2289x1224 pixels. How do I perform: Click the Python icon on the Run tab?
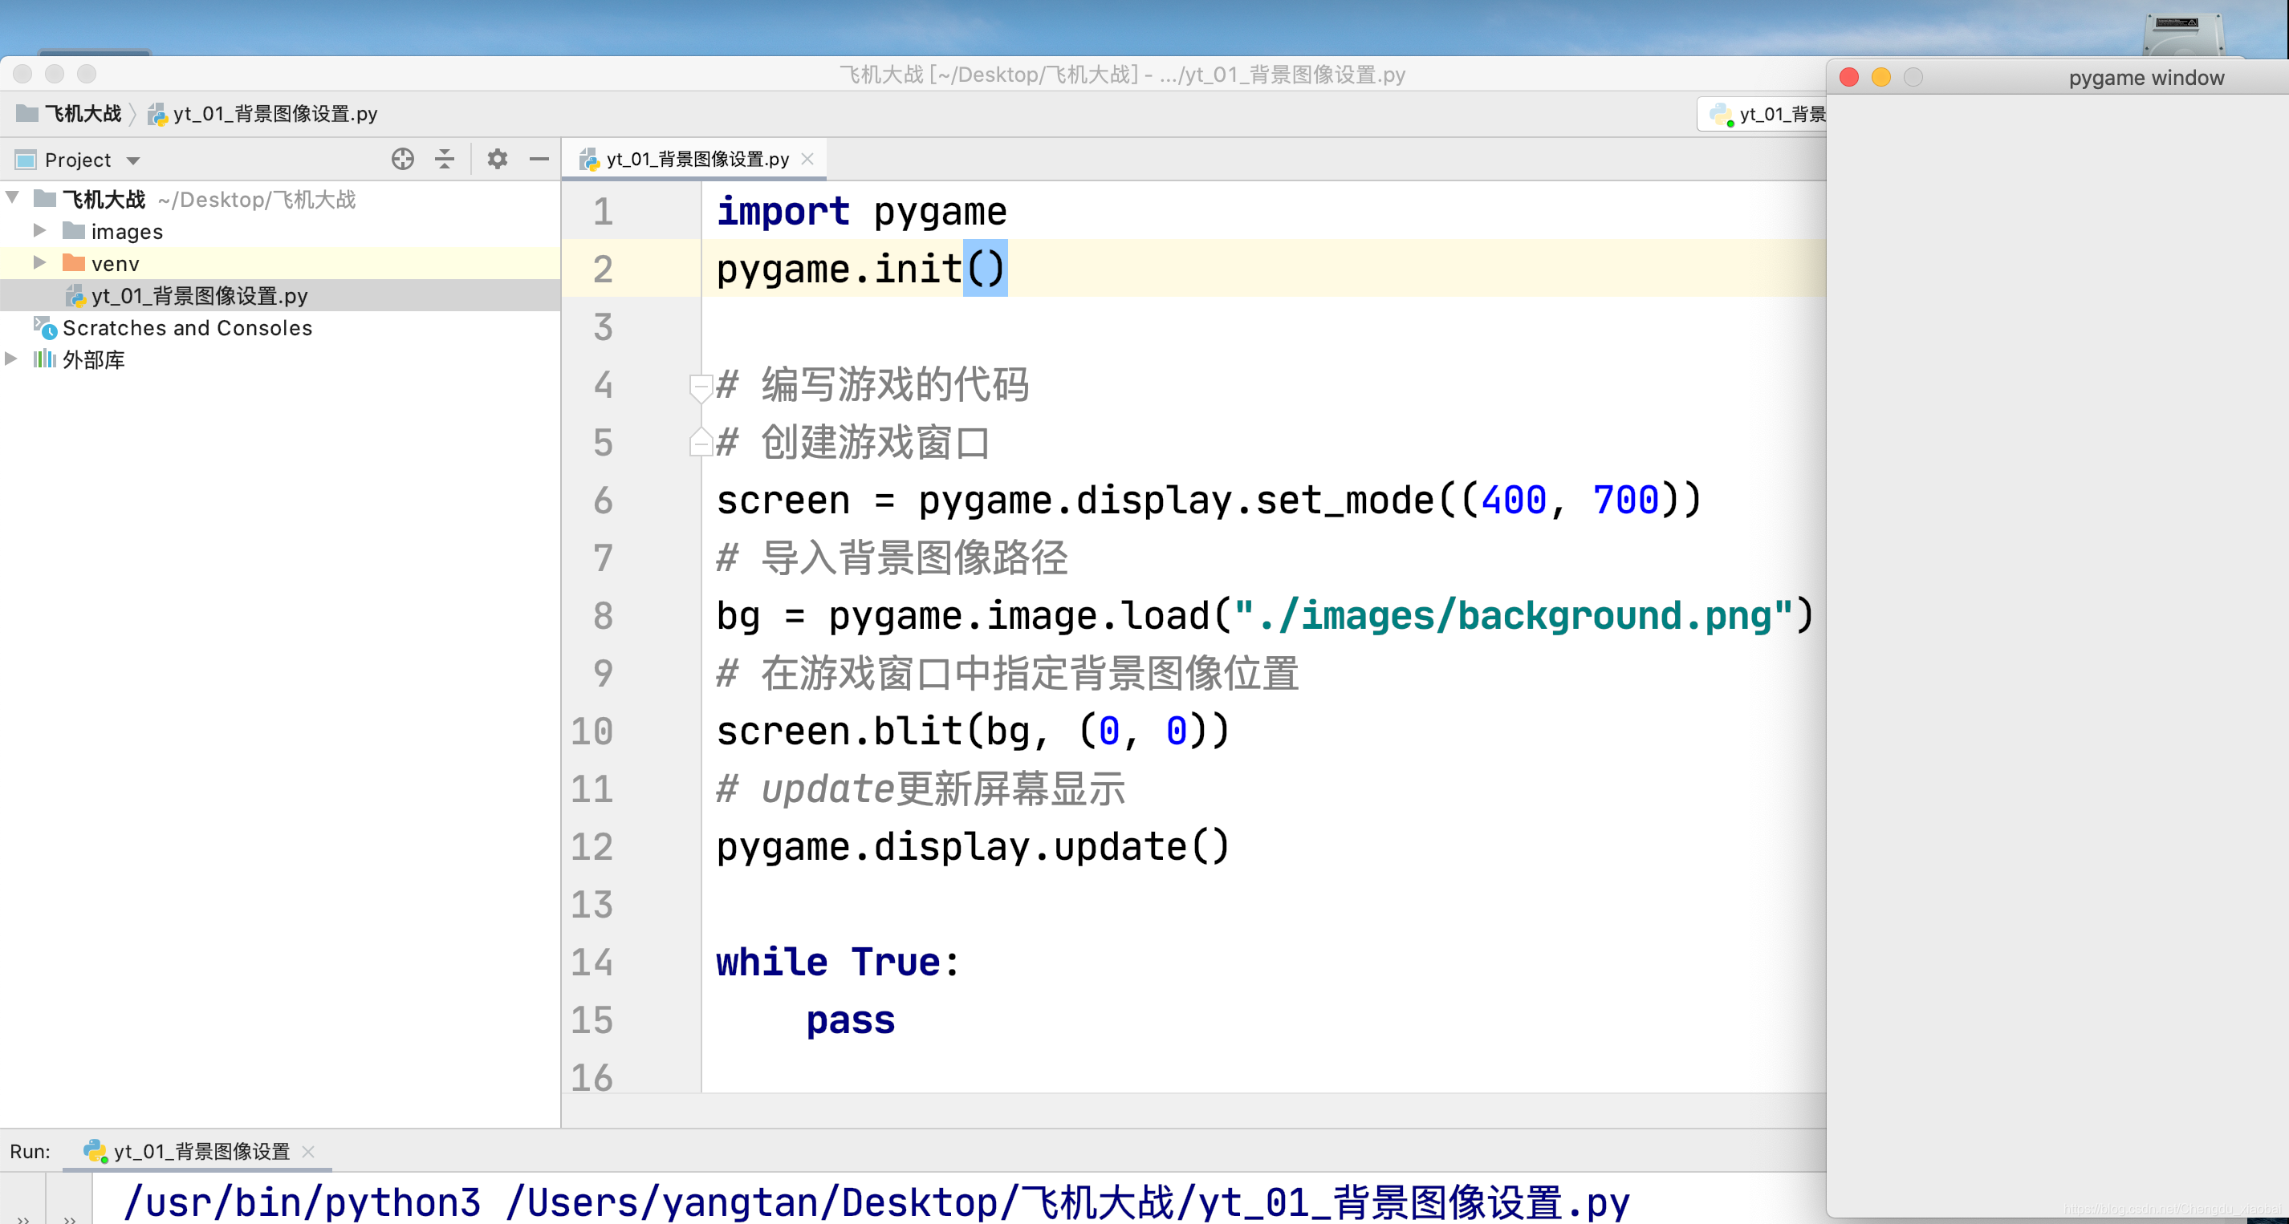(x=94, y=1151)
